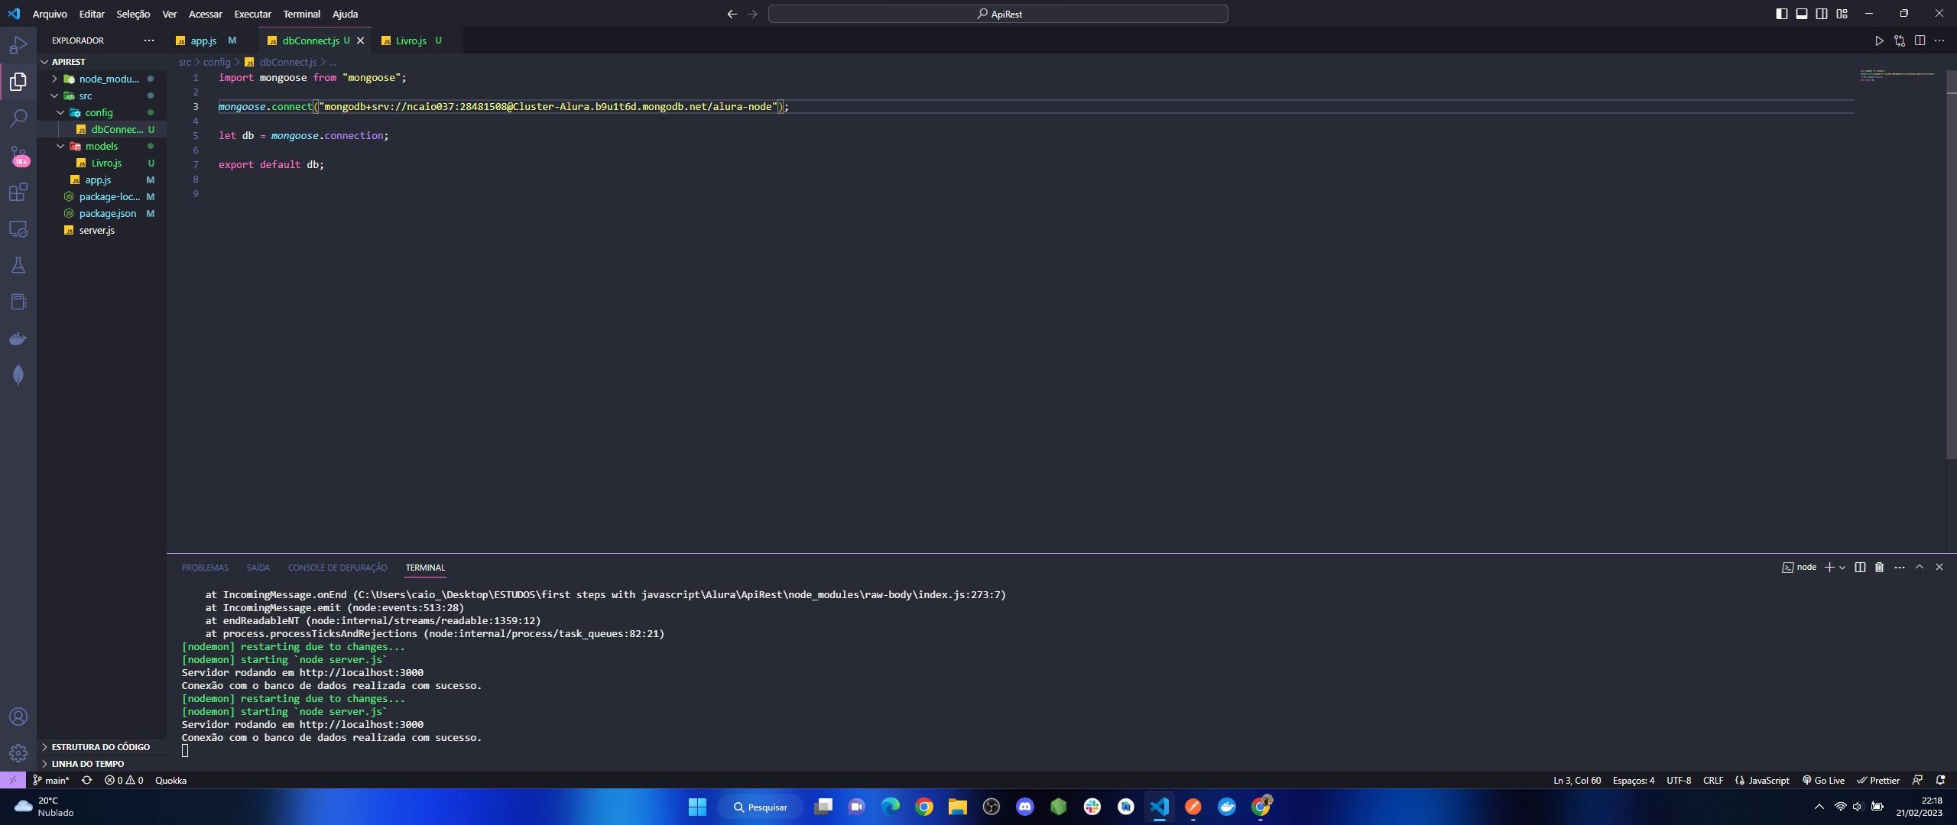Change CRLF end of line sequence

(1713, 780)
